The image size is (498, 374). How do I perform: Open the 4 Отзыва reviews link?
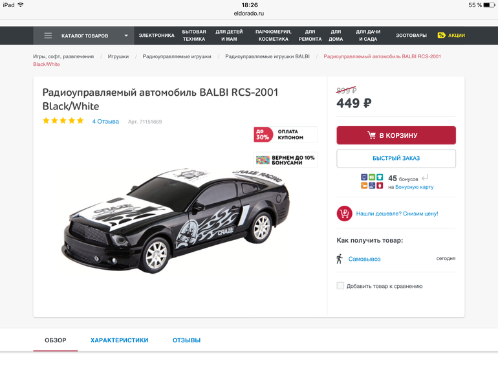point(105,122)
